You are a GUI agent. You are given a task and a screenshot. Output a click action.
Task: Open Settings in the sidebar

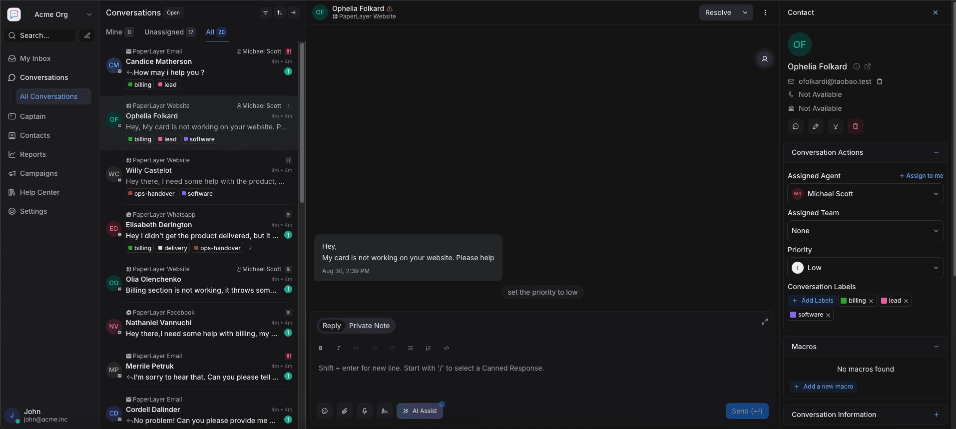[x=50, y=211]
